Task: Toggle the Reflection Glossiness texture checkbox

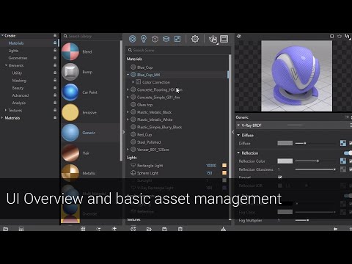Action: coord(351,169)
